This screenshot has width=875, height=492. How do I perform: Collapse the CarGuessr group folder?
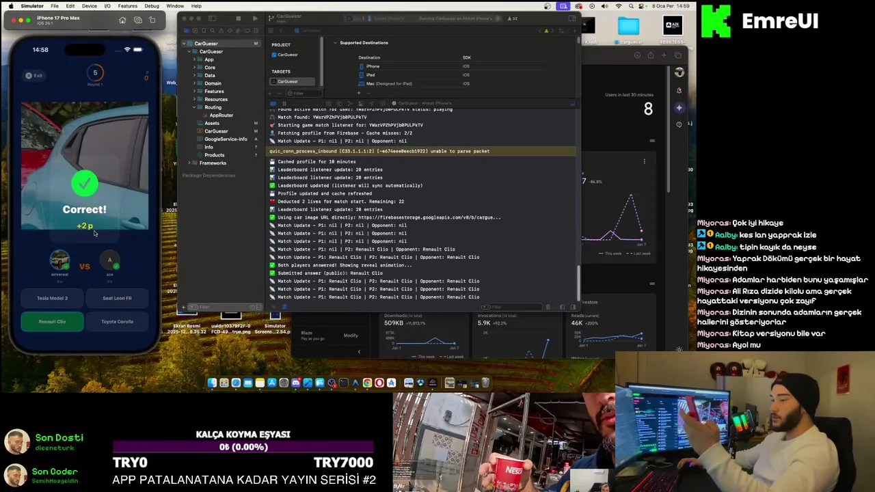click(x=189, y=51)
